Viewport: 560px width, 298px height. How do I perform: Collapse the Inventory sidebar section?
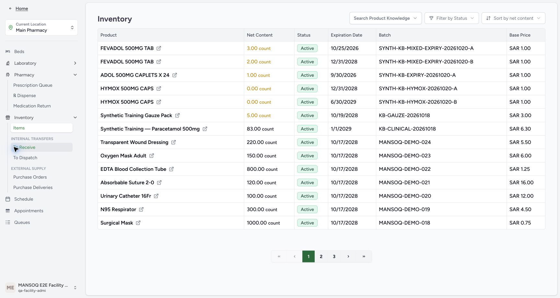[41, 117]
